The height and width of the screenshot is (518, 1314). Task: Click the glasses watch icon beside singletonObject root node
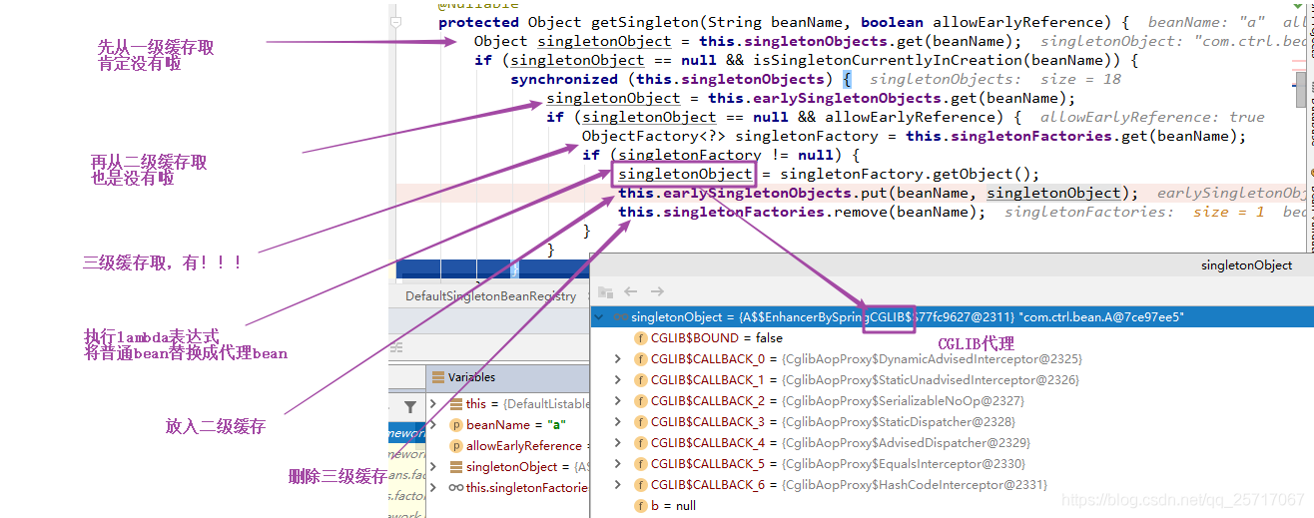(621, 317)
